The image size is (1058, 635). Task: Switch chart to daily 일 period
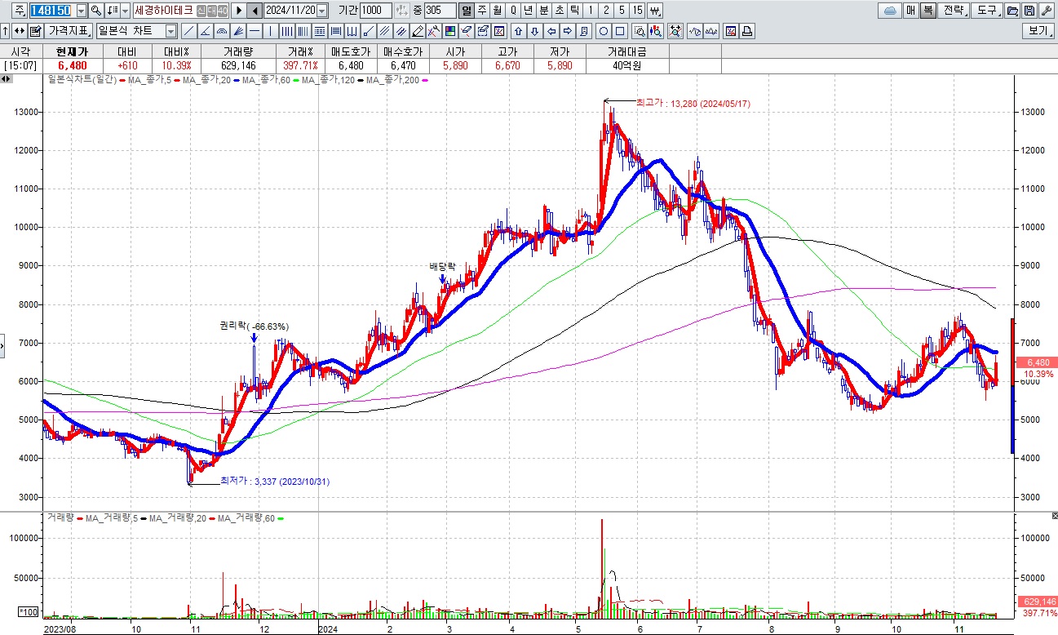[x=467, y=11]
